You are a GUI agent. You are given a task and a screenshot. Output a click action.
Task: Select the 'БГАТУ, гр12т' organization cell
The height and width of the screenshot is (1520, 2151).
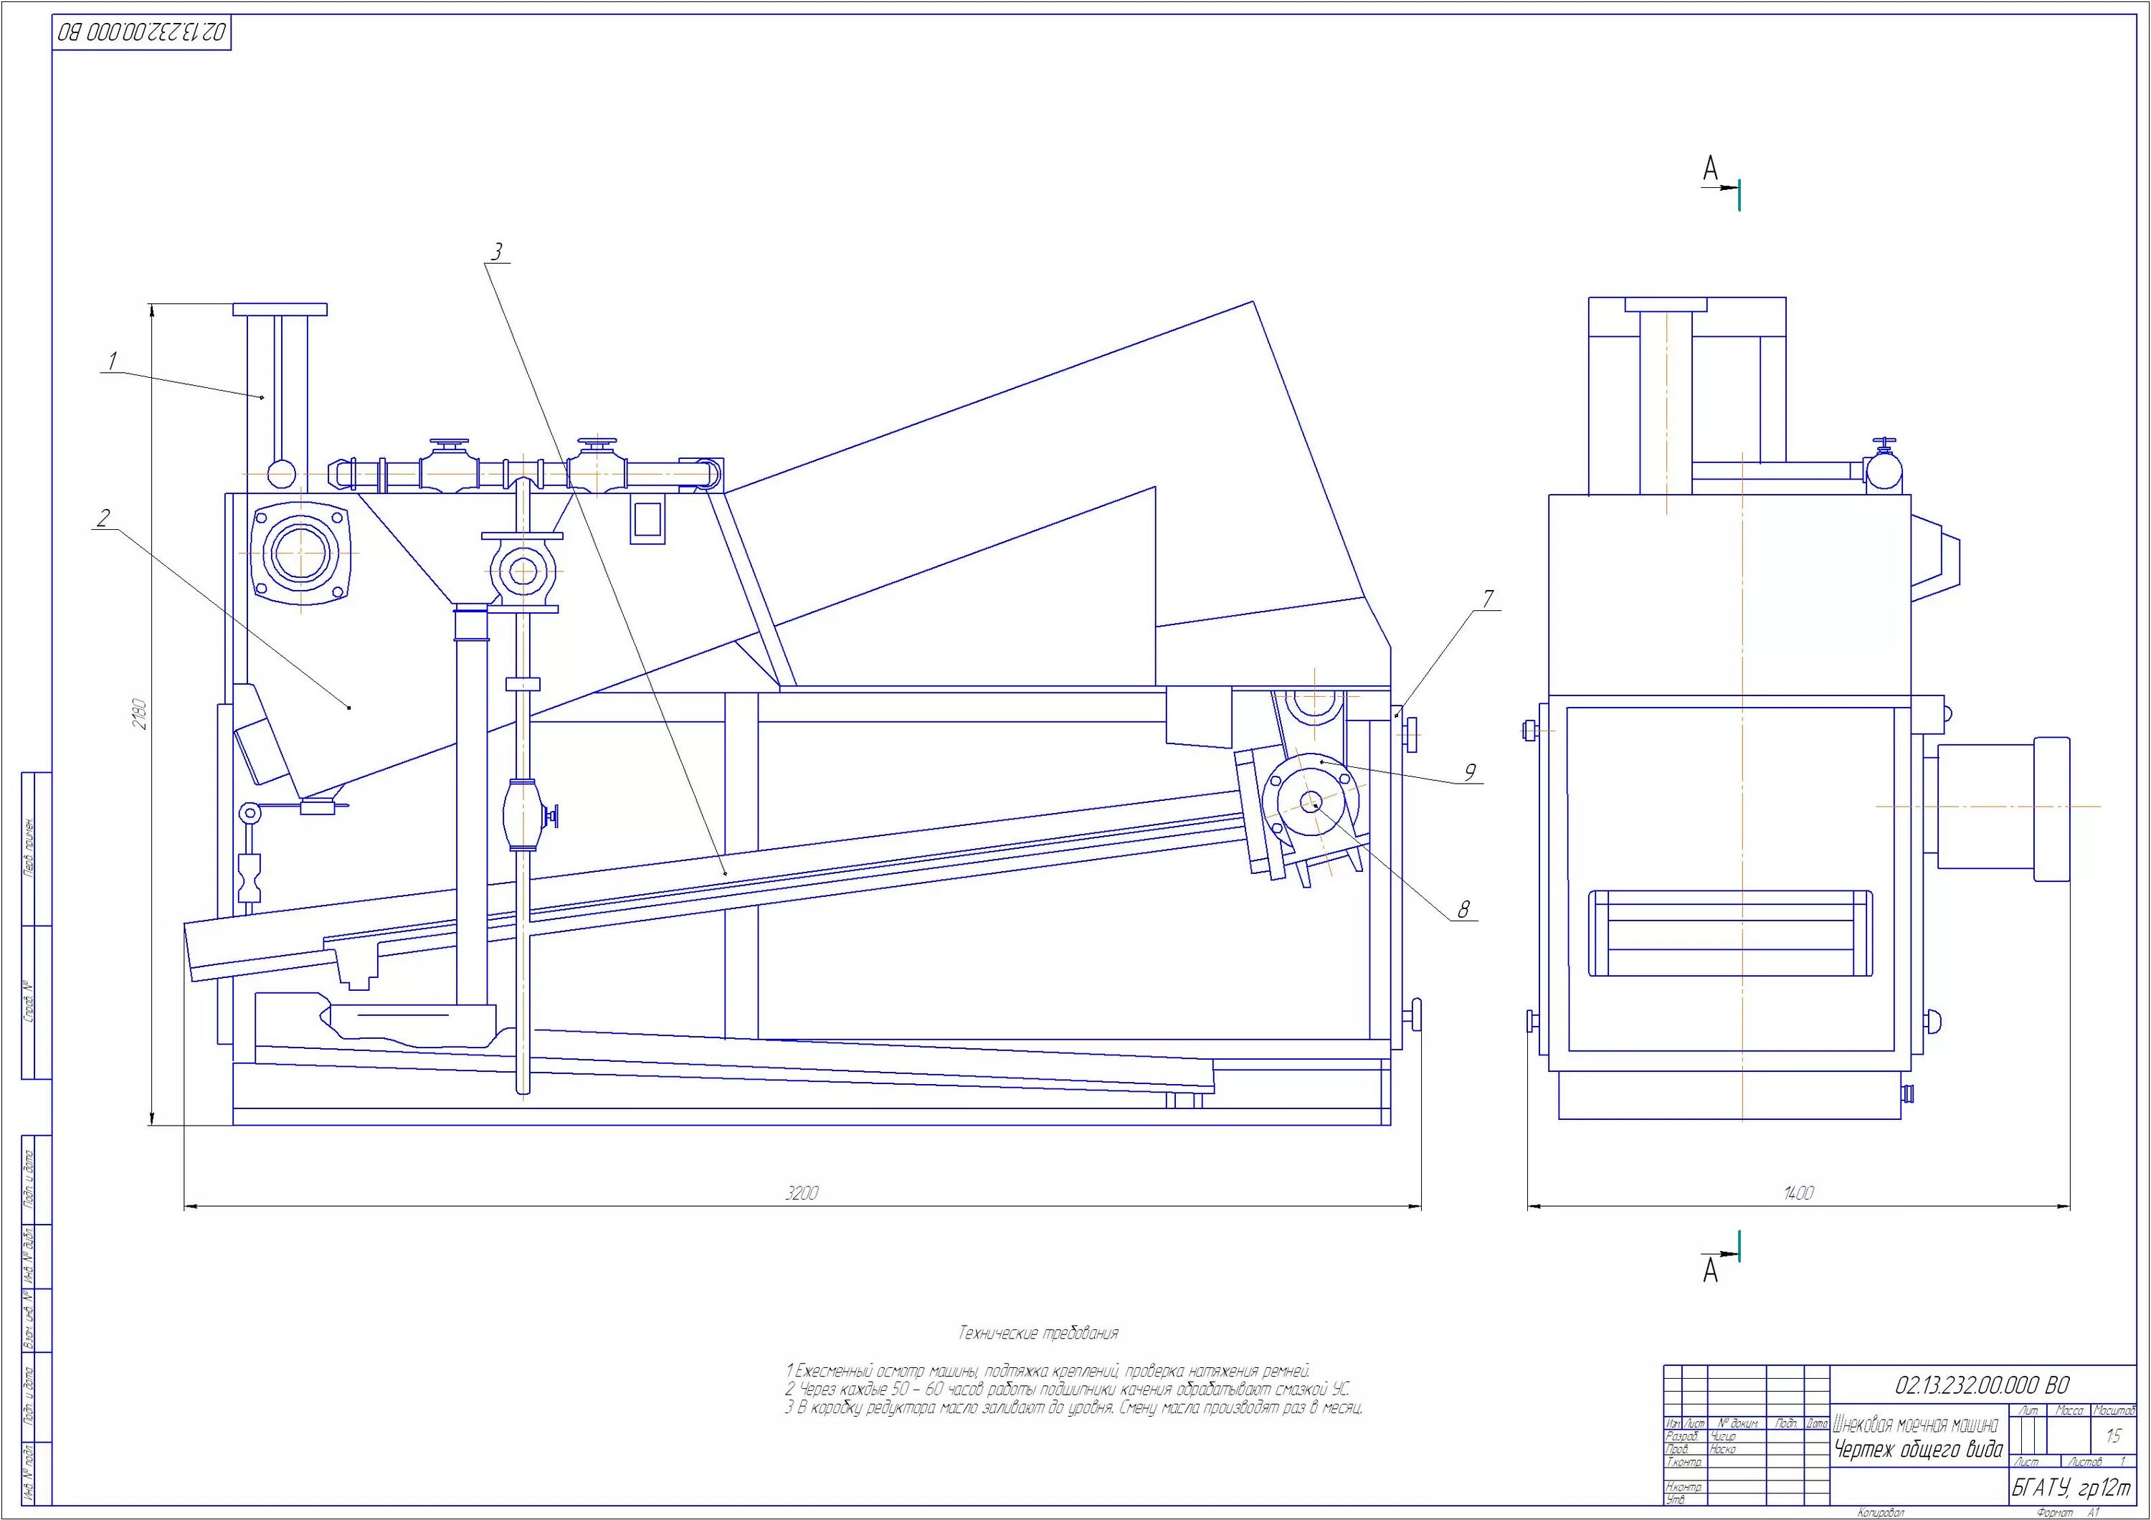[x=2071, y=1487]
